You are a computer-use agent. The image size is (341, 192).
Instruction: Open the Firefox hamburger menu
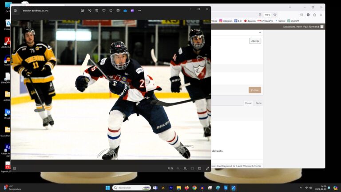coord(321,15)
